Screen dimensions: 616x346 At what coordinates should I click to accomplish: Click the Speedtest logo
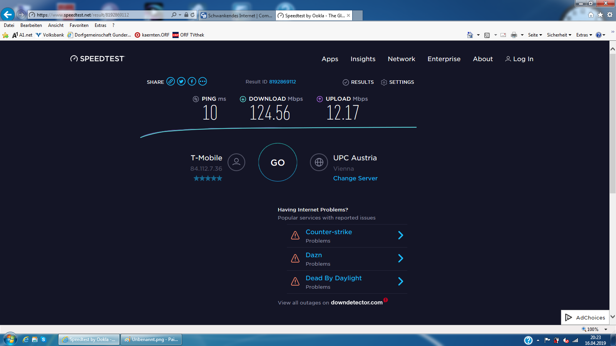pyautogui.click(x=97, y=59)
